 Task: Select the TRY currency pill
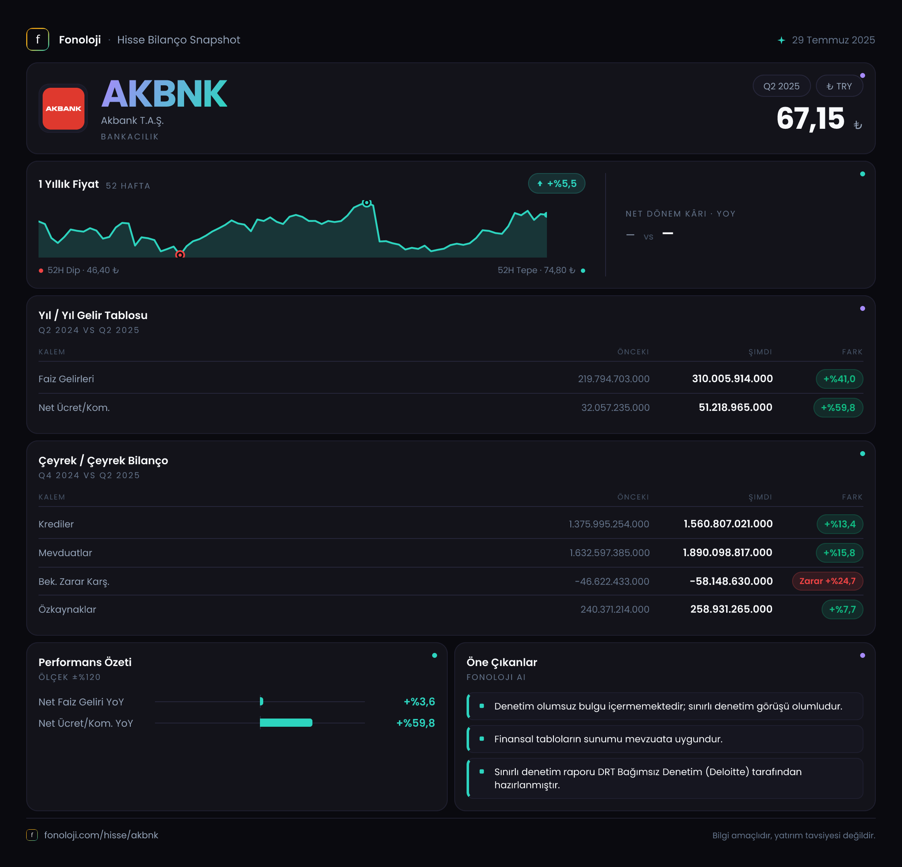click(839, 86)
